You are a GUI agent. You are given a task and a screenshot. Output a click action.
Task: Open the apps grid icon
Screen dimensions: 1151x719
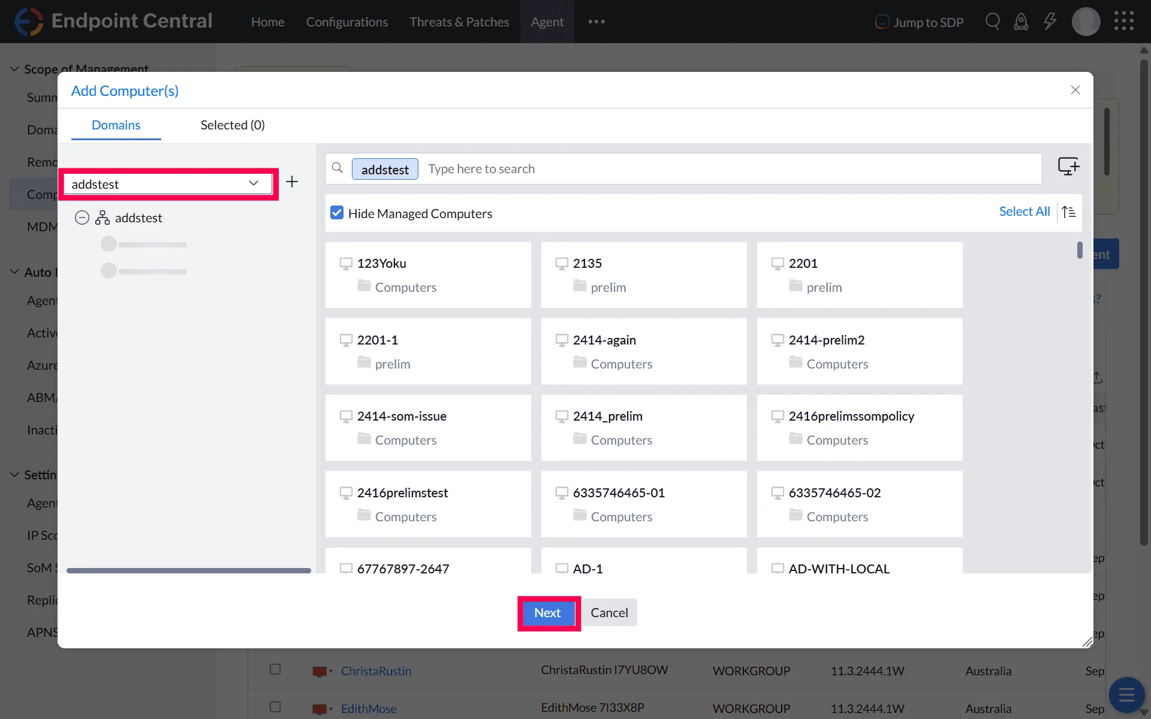pyautogui.click(x=1124, y=21)
